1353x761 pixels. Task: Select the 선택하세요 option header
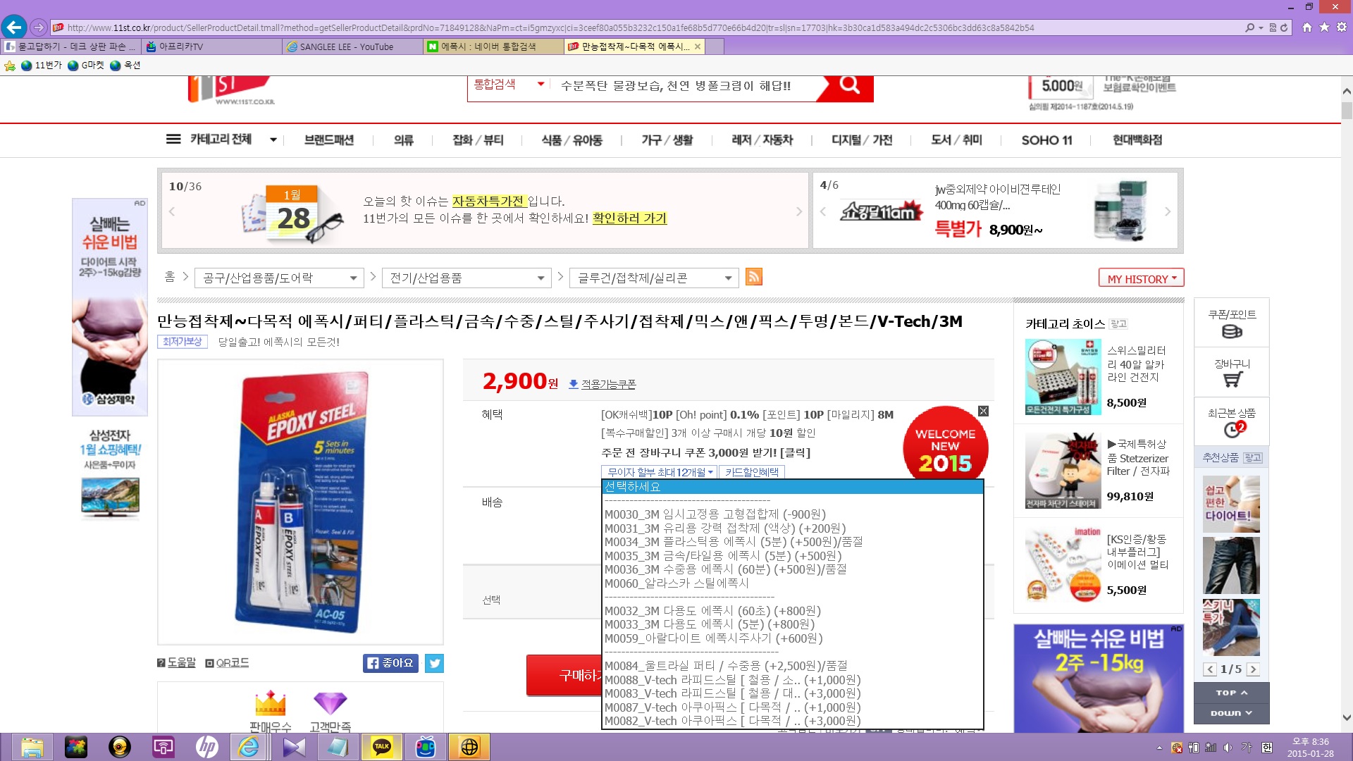[792, 487]
